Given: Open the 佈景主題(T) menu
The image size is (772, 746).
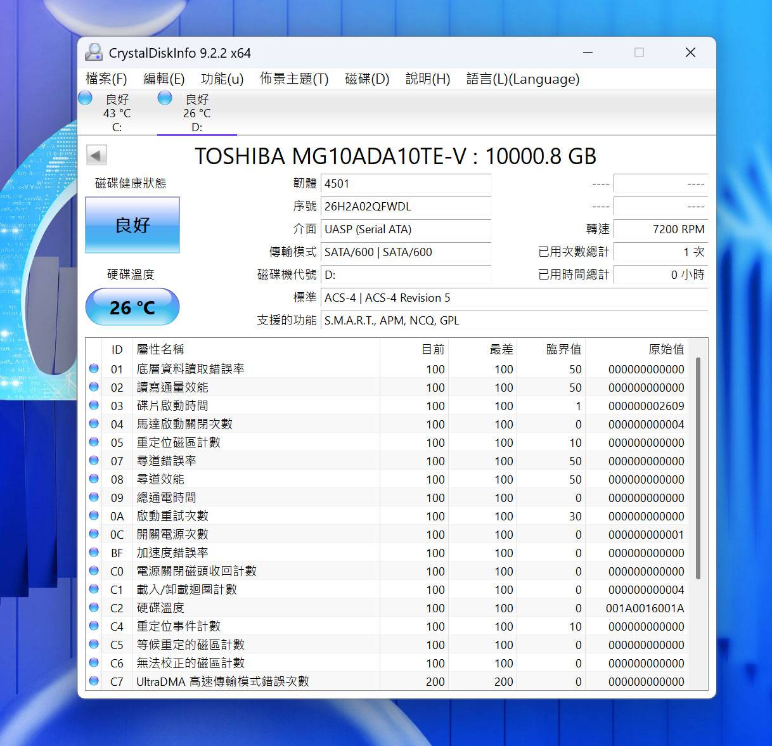Looking at the screenshot, I should [294, 79].
